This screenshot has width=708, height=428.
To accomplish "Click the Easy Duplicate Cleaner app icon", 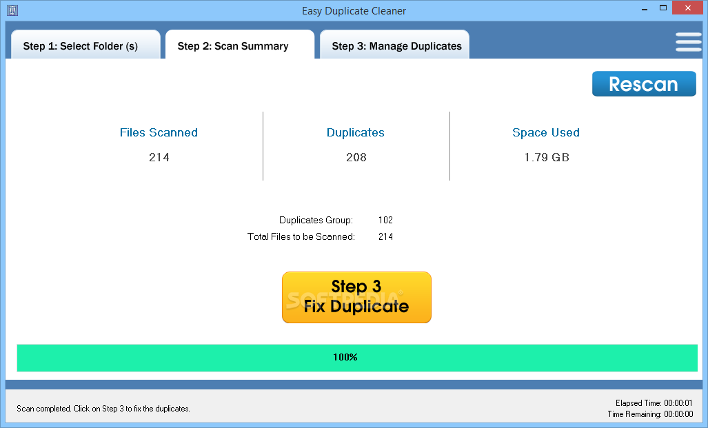I will coord(12,10).
